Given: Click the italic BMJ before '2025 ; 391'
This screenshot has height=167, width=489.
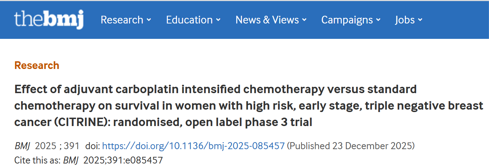Looking at the screenshot, I should [x=23, y=146].
